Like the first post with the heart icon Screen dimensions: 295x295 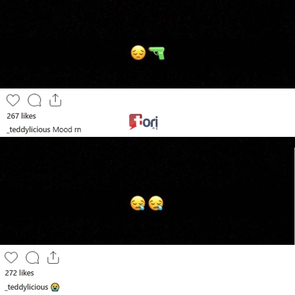13,100
